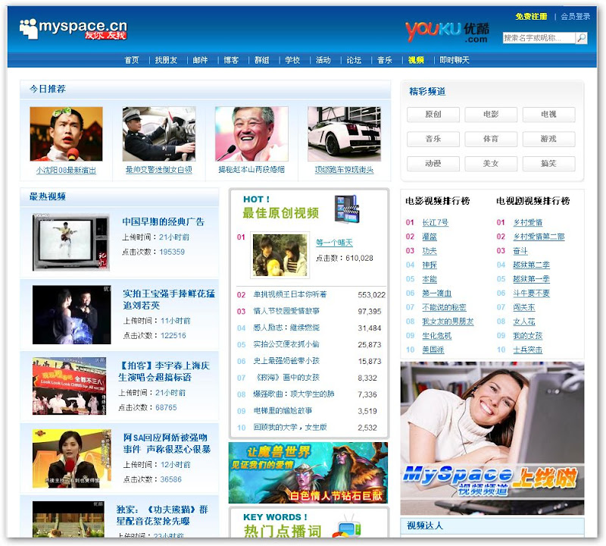Viewport: 606px width, 546px height.
Task: Open the 斗牛要不要 TV ranking link
Action: (x=531, y=293)
